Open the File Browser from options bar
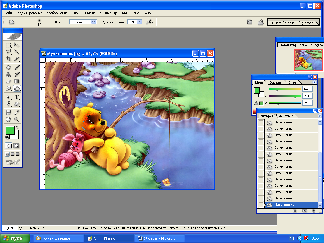This screenshot has height=243, width=324. click(261, 22)
